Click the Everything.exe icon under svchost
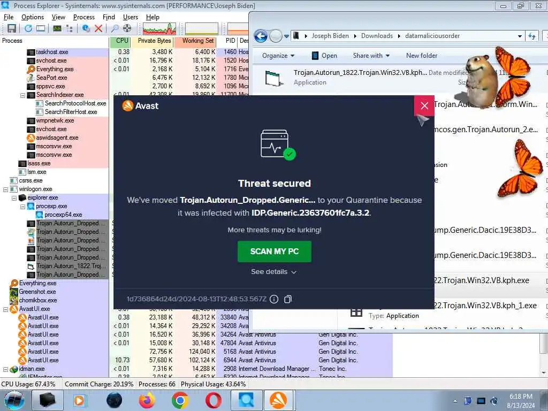This screenshot has height=411, width=548. click(31, 69)
